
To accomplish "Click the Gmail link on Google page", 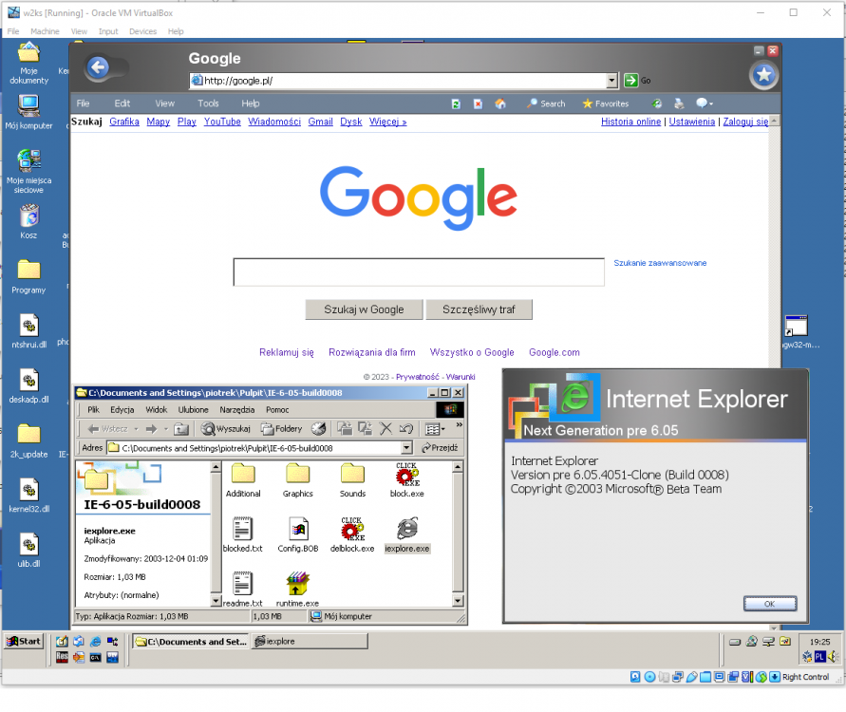I will point(321,122).
